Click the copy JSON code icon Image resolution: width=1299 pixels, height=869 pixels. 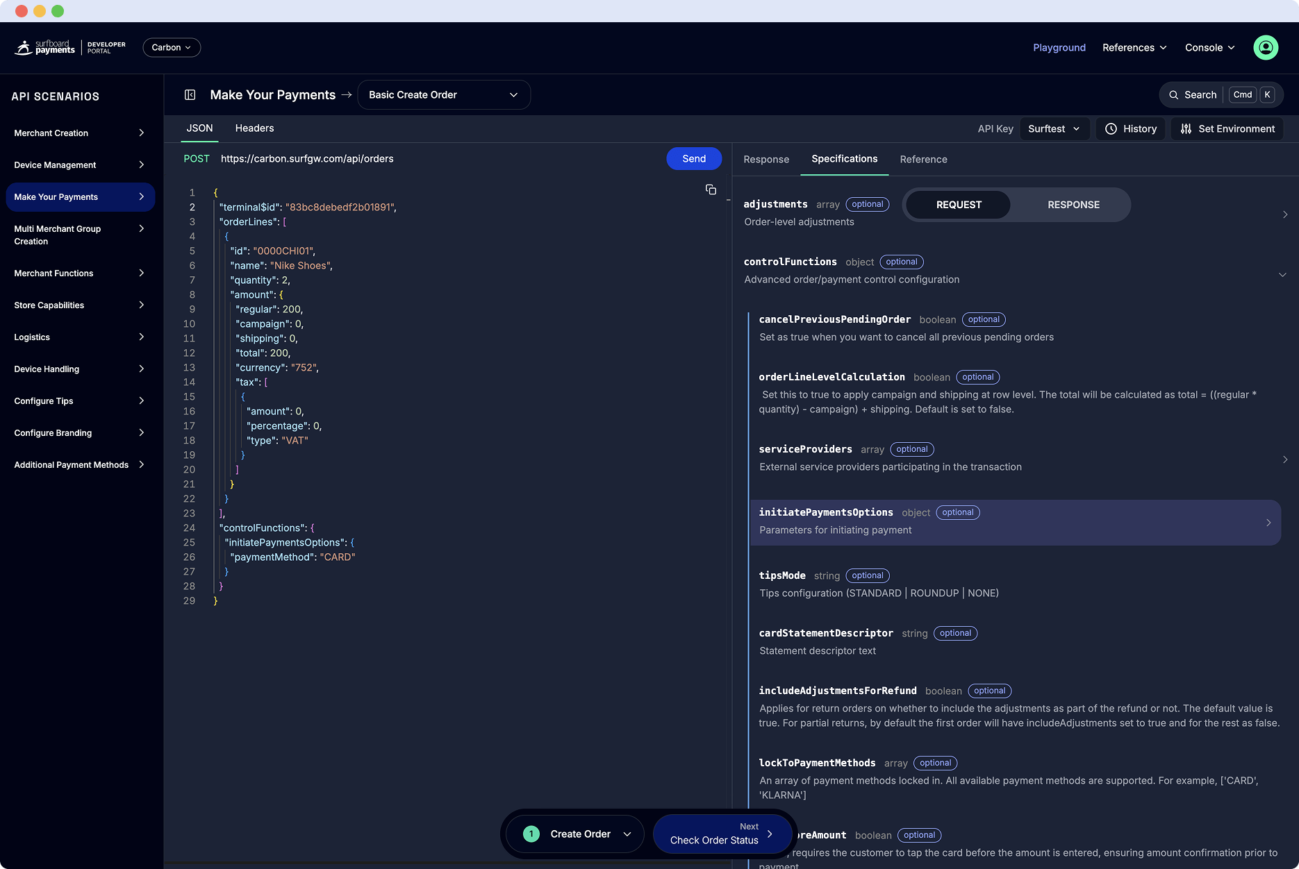pos(711,189)
